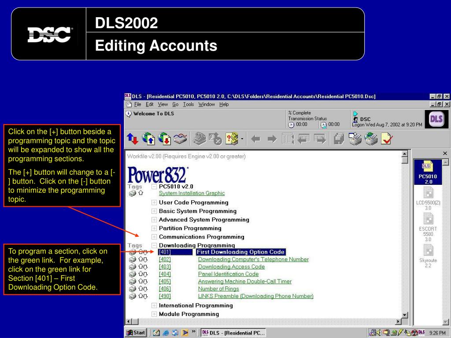Click the tag icon for section [490]

(132, 296)
